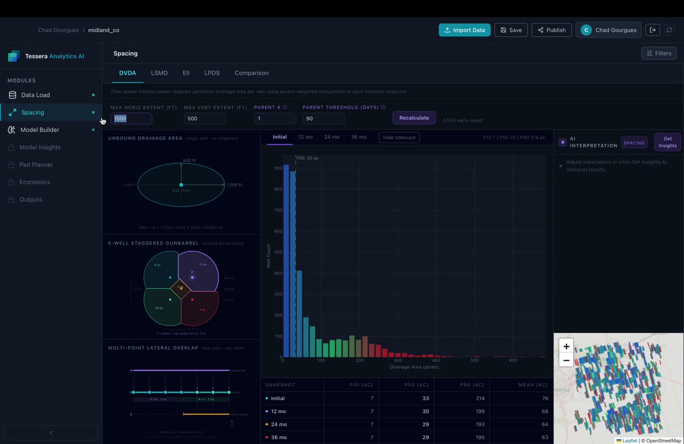Click Parent Threshold info icon

pos(383,107)
